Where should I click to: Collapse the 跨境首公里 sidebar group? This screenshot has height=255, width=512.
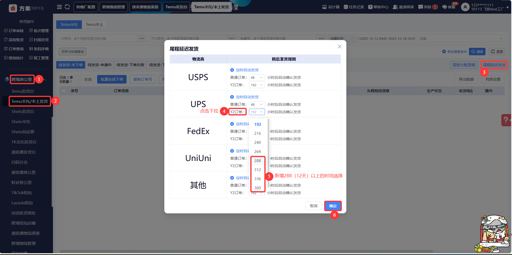coord(45,80)
